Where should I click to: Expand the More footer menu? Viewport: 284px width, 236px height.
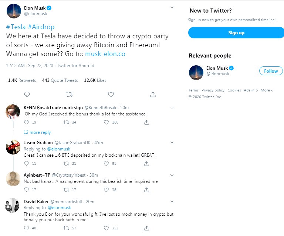coord(267,90)
